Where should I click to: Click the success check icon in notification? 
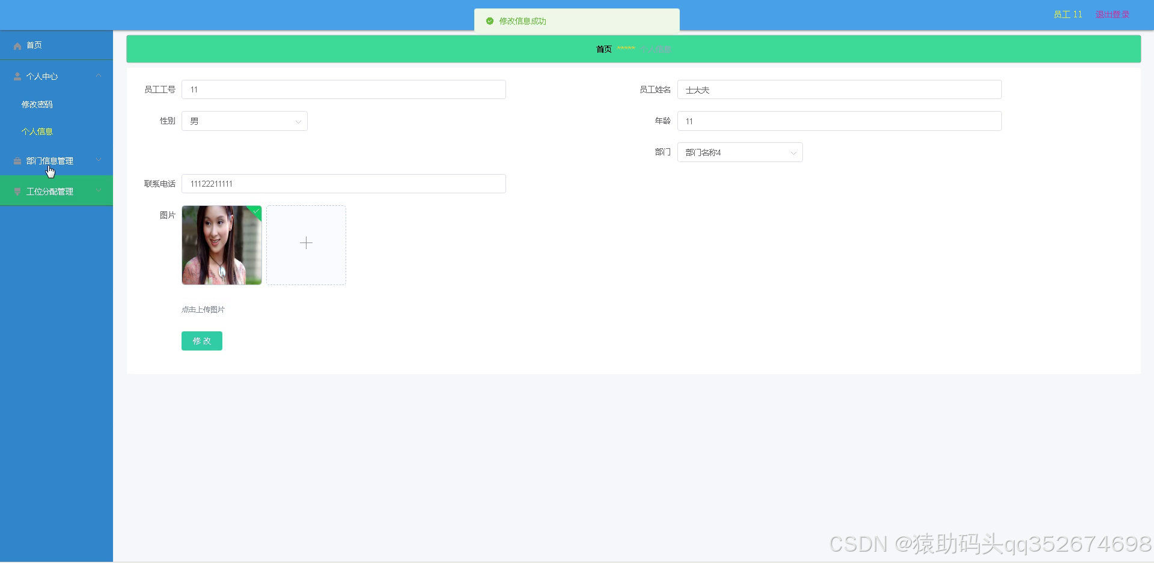point(490,21)
